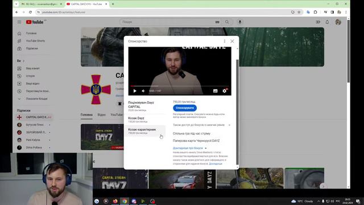Open Chrome from the taskbar

coord(125,201)
